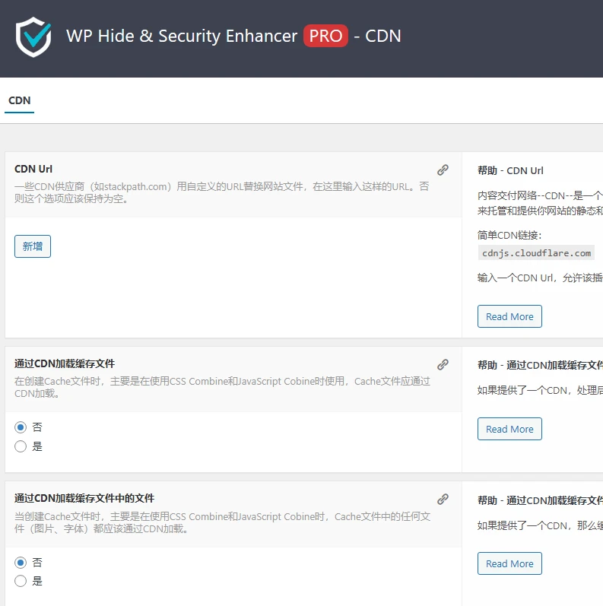The image size is (603, 606).
Task: Open Read More for 缓存文件中的文件 help
Action: tap(509, 563)
